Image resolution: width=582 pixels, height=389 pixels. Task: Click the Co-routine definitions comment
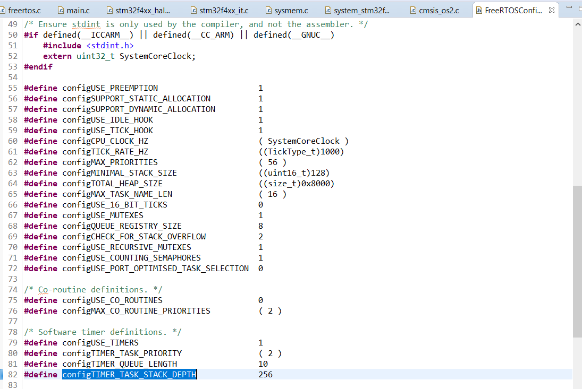93,290
